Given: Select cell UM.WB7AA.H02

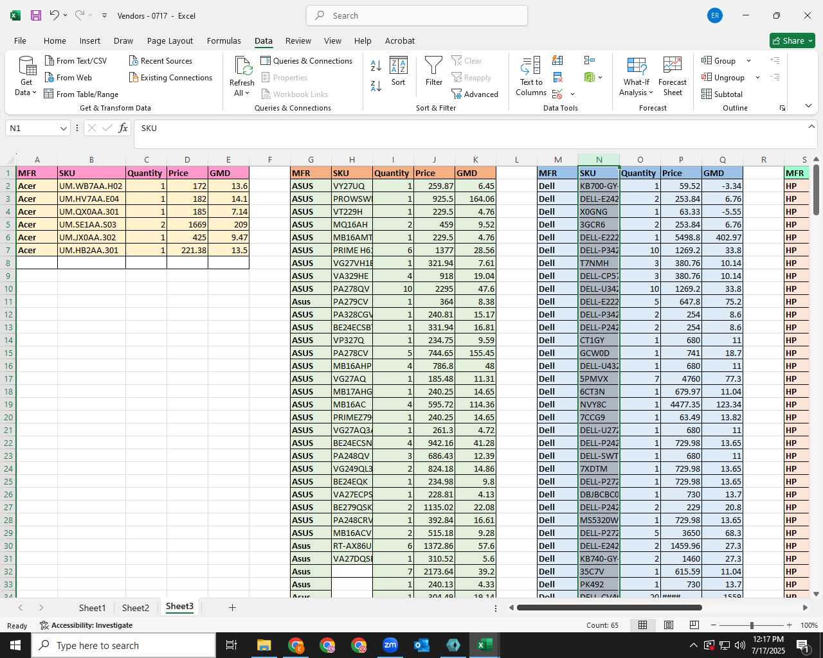Looking at the screenshot, I should (91, 186).
